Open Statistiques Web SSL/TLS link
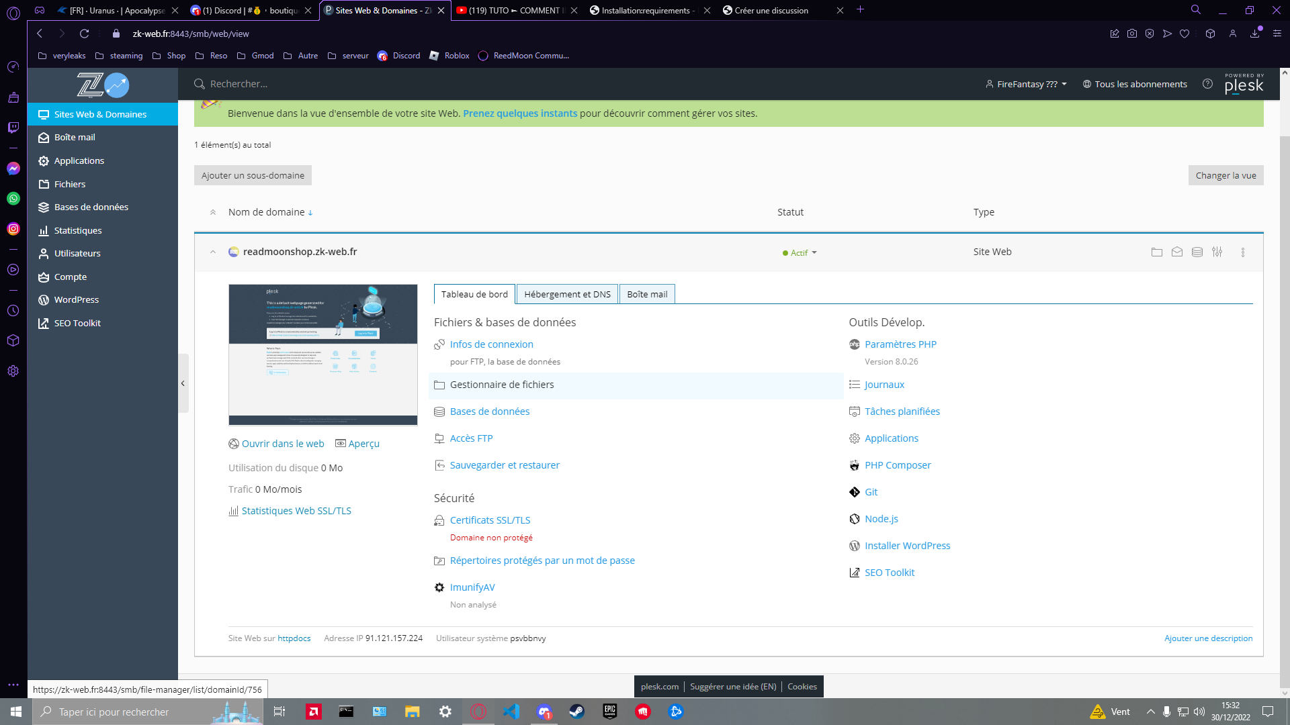The image size is (1290, 725). click(296, 511)
